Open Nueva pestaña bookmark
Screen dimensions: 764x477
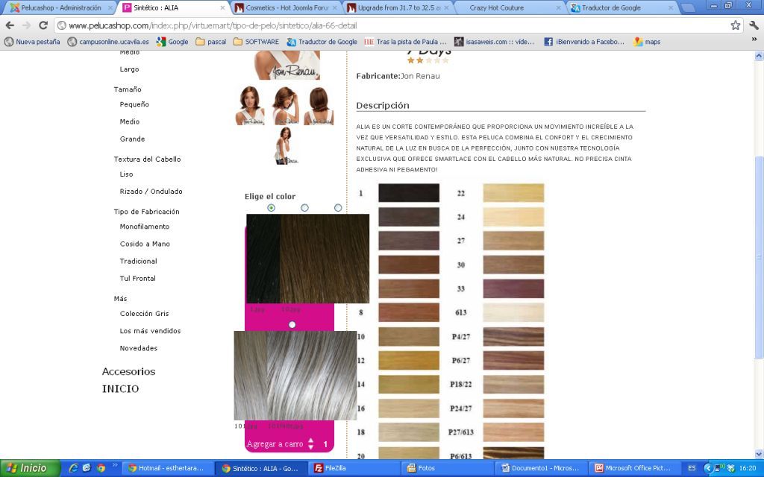click(x=32, y=42)
